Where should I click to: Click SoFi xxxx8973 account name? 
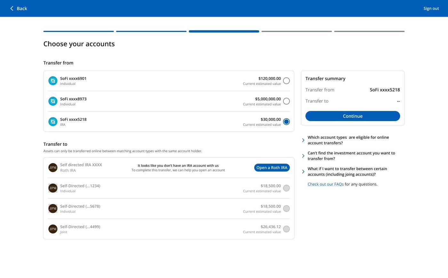click(x=73, y=99)
